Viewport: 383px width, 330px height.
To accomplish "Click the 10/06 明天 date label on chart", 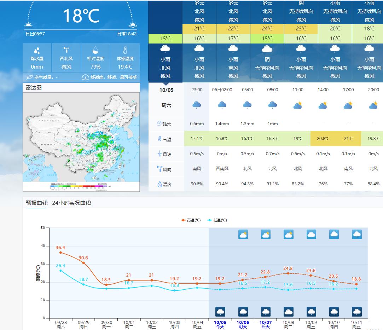I will (243, 324).
